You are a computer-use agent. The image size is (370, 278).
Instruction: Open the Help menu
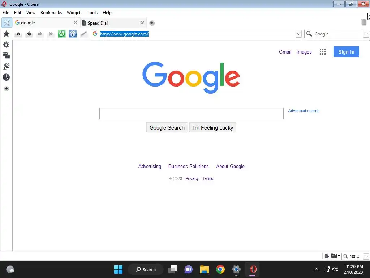[x=107, y=13]
